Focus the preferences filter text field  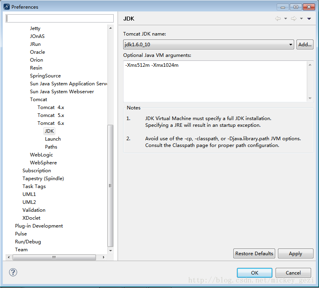(x=60, y=18)
